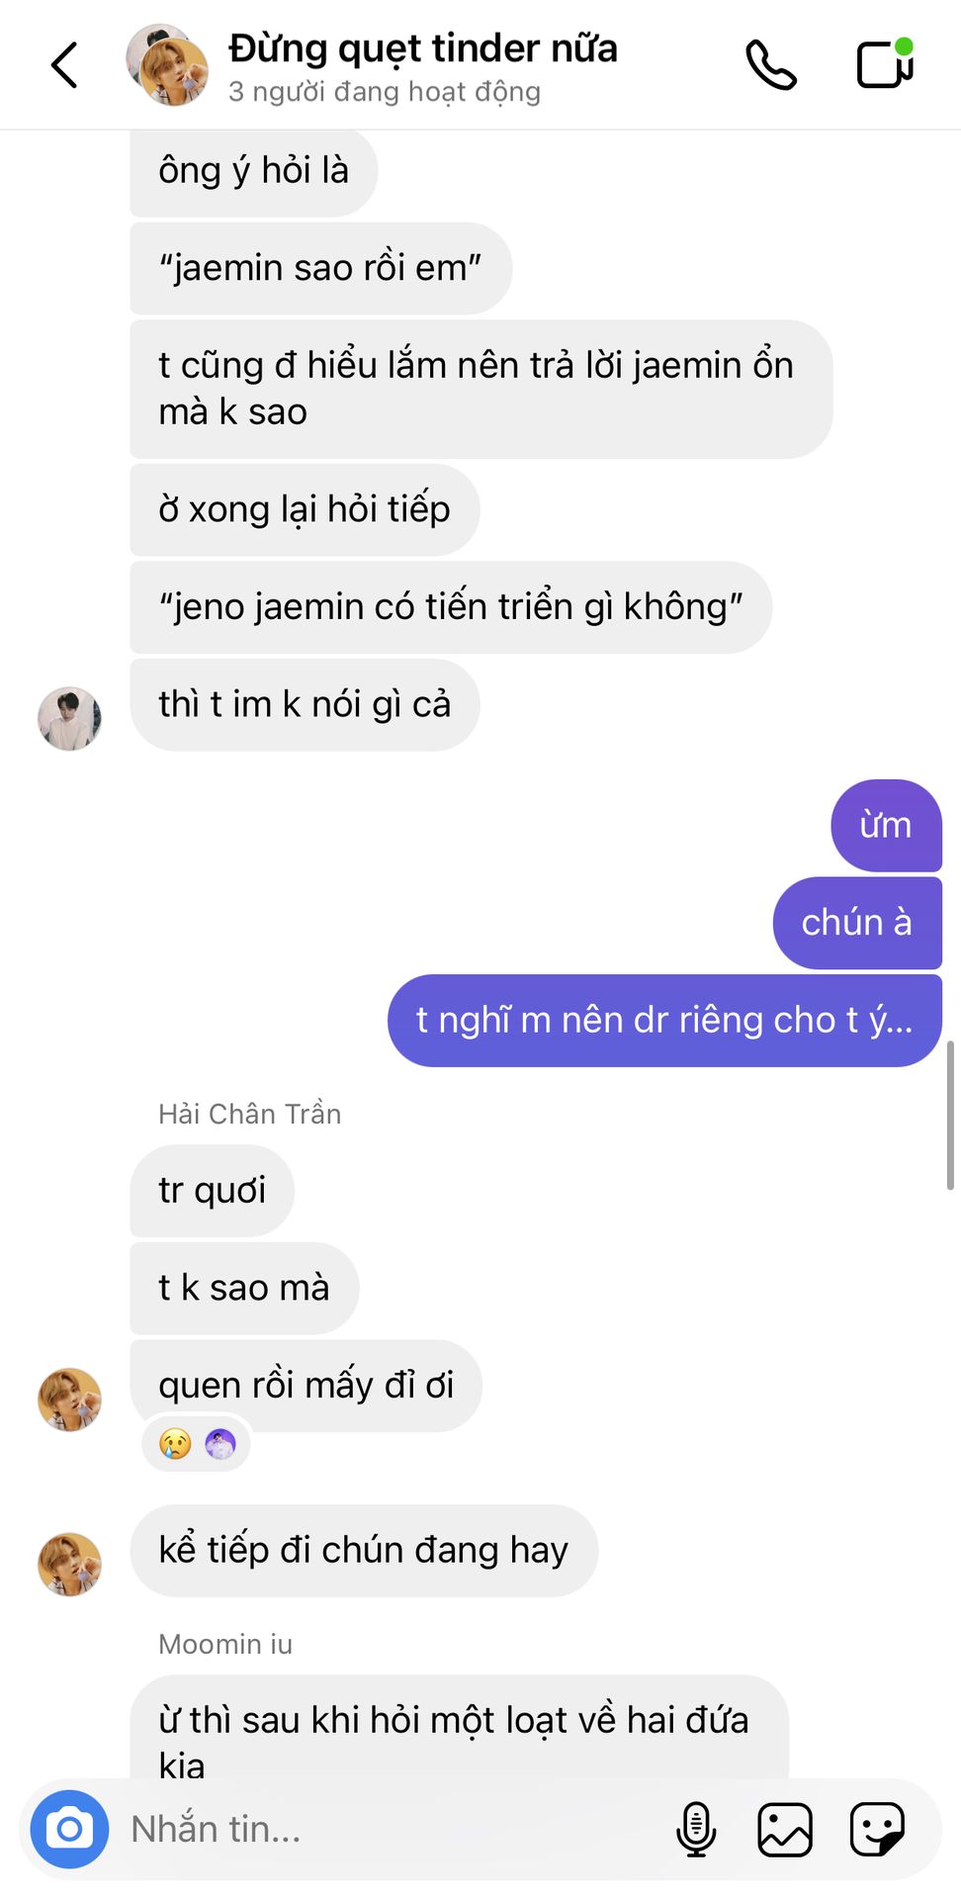961x1899 pixels.
Task: Tap the back arrow icon
Action: [64, 65]
